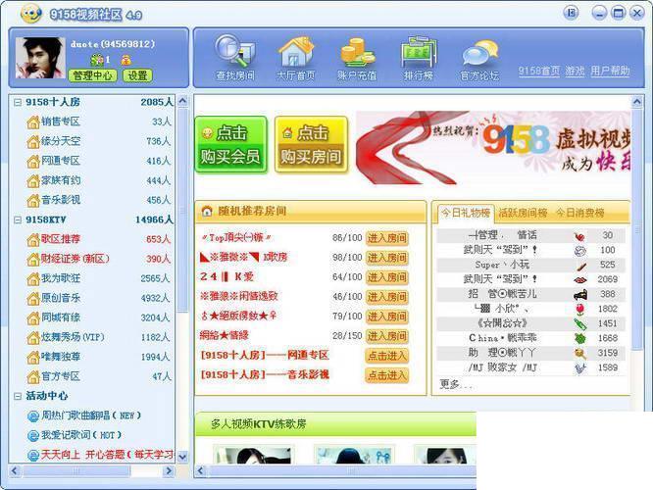Go to 大厅首页 lobby home icon
Viewport: 653px width, 490px height.
point(296,58)
